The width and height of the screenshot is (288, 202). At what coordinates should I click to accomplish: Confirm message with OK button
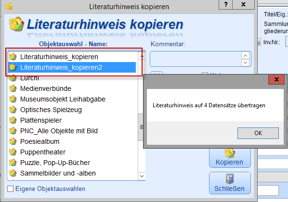[258, 133]
